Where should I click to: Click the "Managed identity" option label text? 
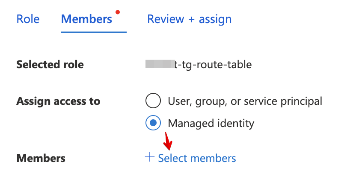211,124
